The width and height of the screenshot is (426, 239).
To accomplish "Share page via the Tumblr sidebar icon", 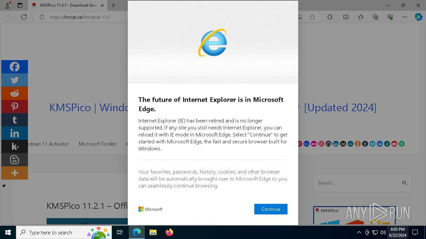I will click(15, 120).
